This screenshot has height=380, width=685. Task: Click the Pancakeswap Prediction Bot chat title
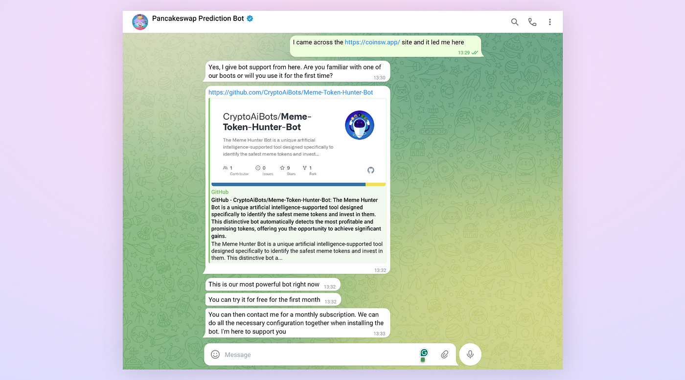(x=198, y=19)
